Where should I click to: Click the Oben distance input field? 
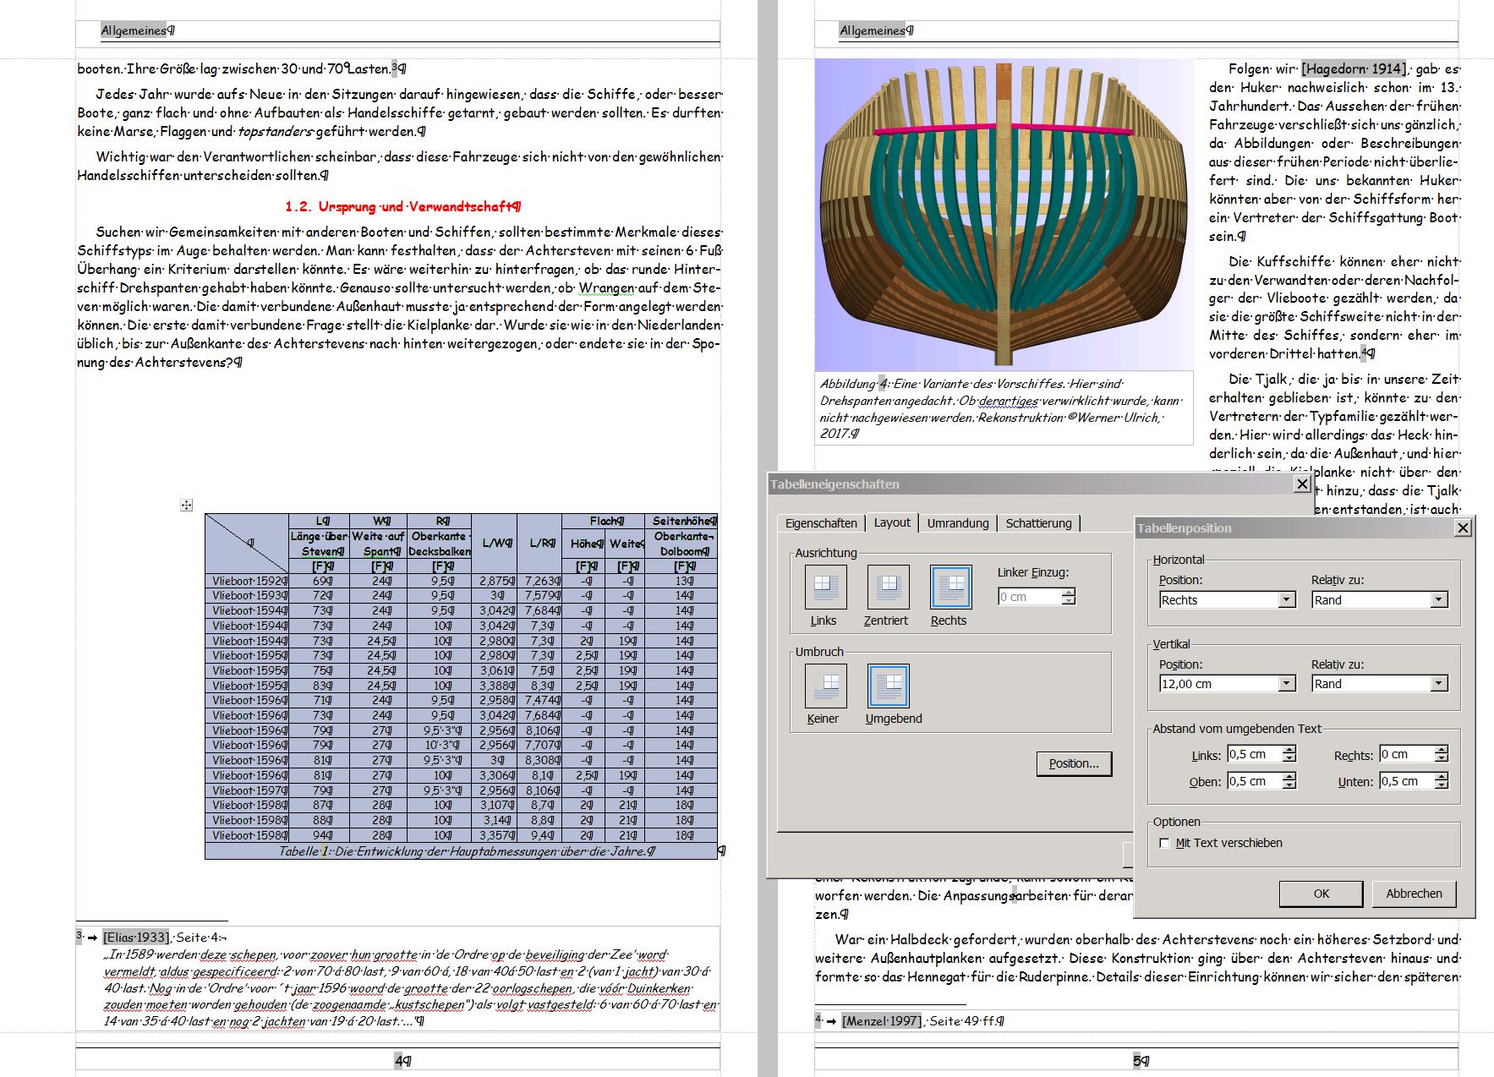(1255, 781)
